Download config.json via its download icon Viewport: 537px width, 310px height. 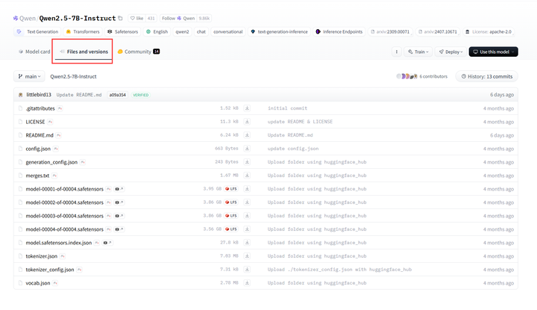click(x=247, y=149)
